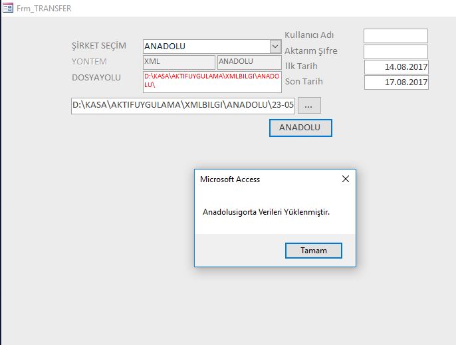The height and width of the screenshot is (345, 456).
Task: Select the İlk Tarih date field
Action: 396,67
